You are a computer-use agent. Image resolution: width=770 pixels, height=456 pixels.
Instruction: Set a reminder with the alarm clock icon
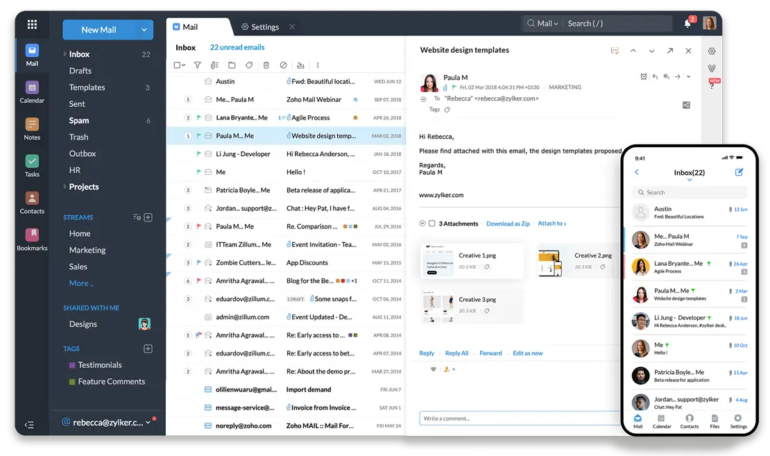[x=643, y=77]
